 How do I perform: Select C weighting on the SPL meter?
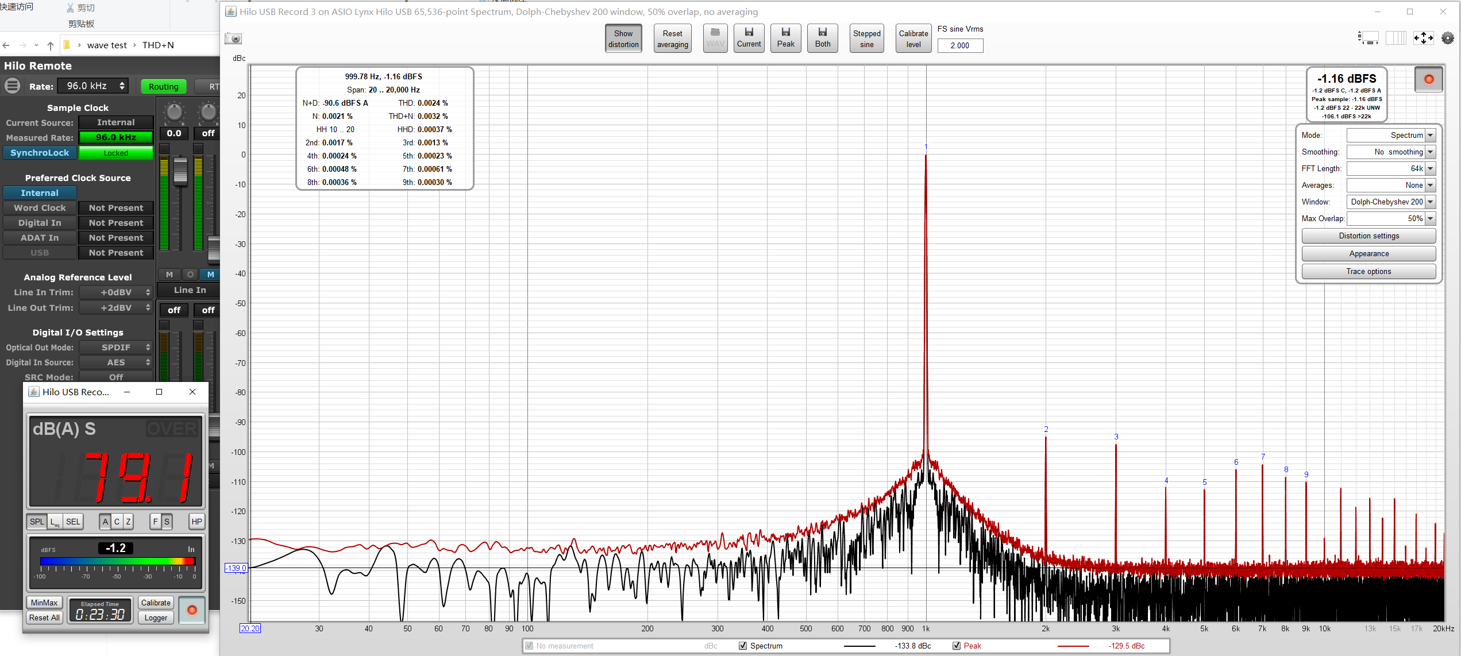pos(117,522)
